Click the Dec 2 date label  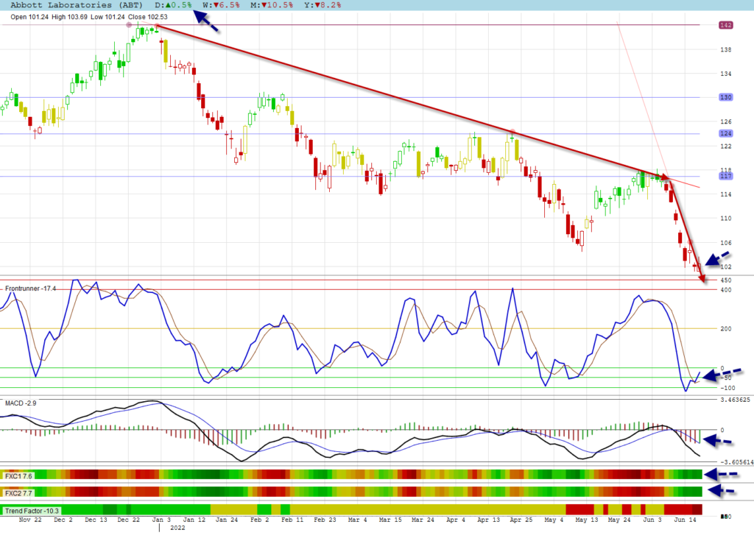tap(63, 520)
